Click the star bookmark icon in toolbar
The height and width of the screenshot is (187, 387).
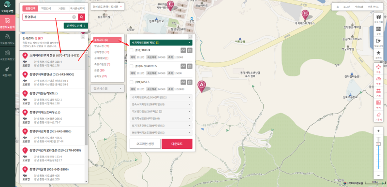378,54
